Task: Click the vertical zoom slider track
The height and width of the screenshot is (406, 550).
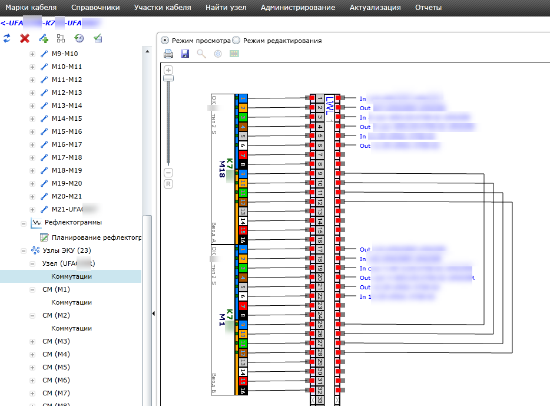Action: click(168, 123)
